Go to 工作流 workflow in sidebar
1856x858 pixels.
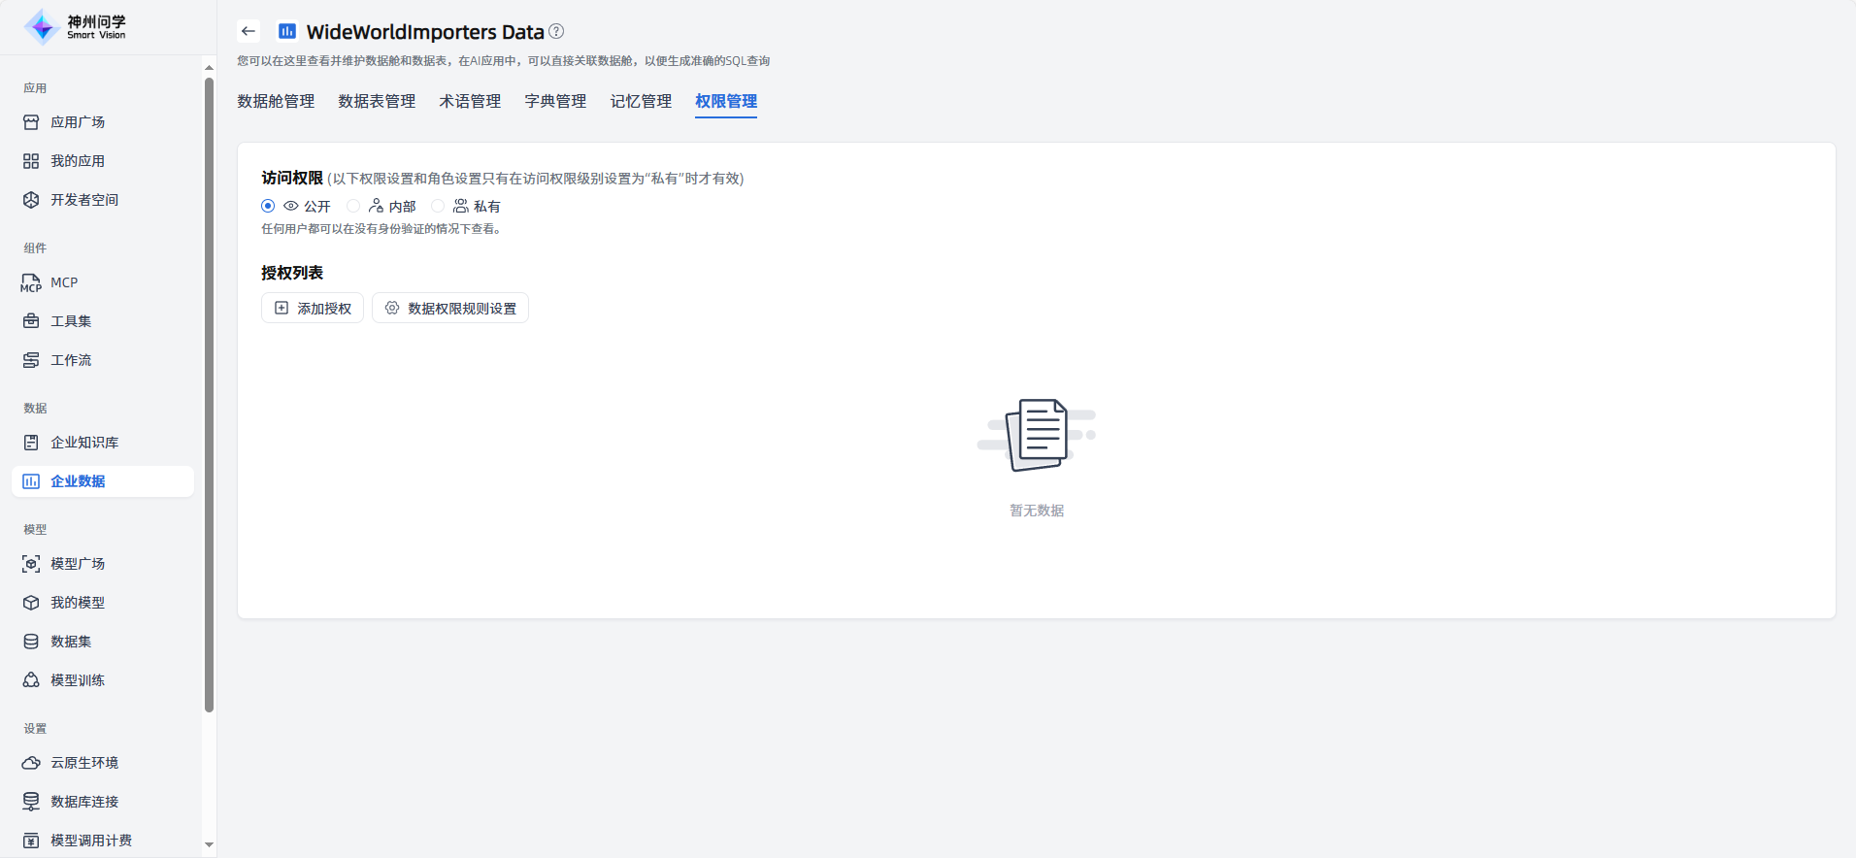pyautogui.click(x=70, y=360)
